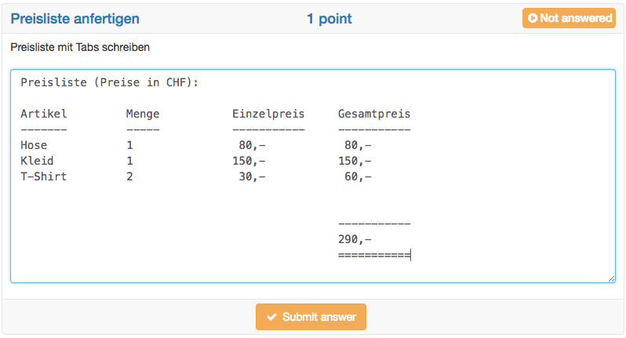Place cursor on the word T-Shirt
626x338 pixels.
[44, 176]
